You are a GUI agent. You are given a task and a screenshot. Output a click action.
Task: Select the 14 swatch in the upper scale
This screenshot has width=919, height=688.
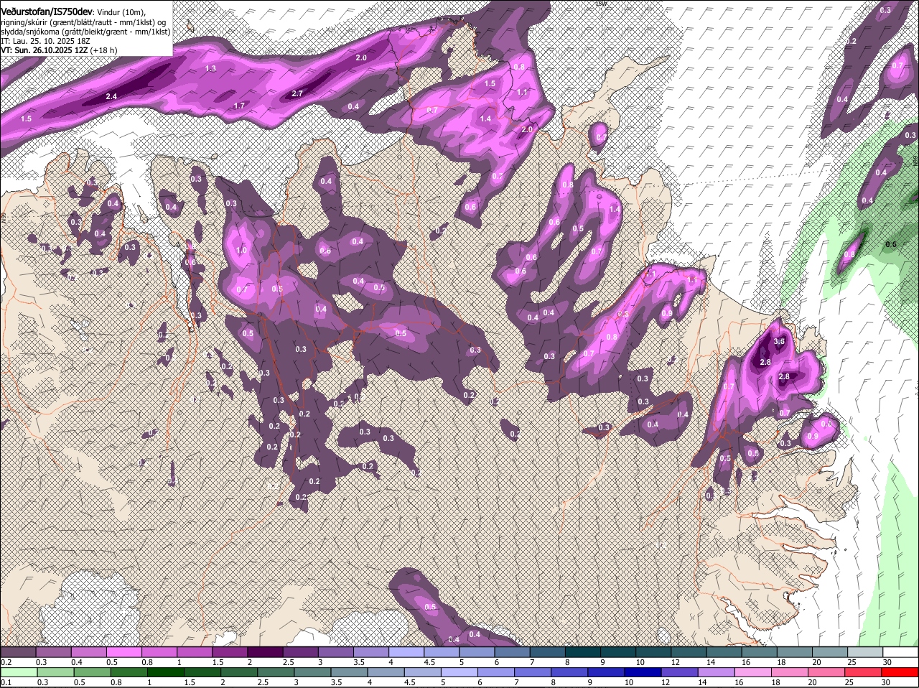[x=724, y=651]
